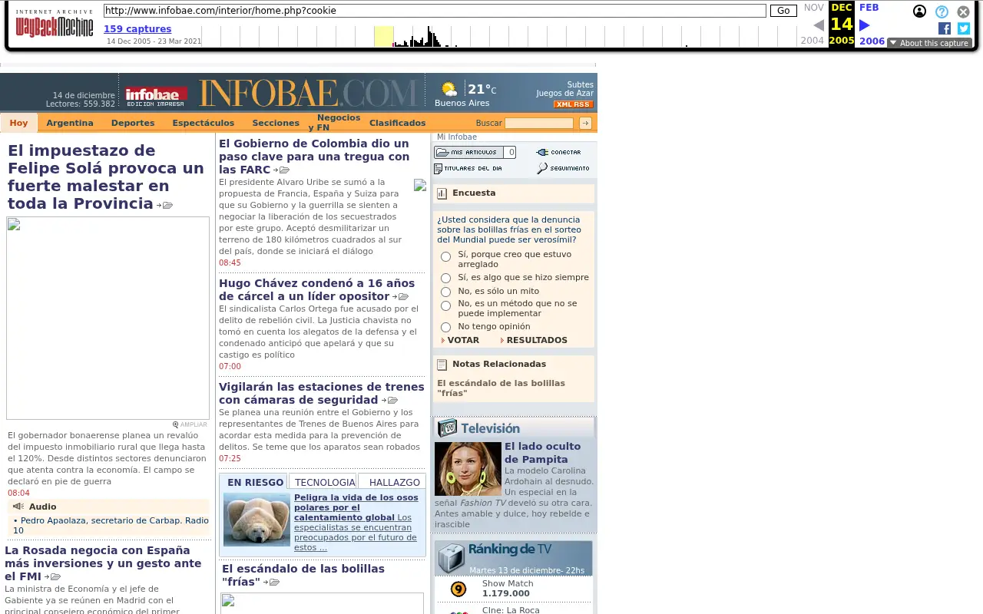The width and height of the screenshot is (983, 614).
Task: Go to previous capture arrow
Action: pyautogui.click(x=819, y=25)
